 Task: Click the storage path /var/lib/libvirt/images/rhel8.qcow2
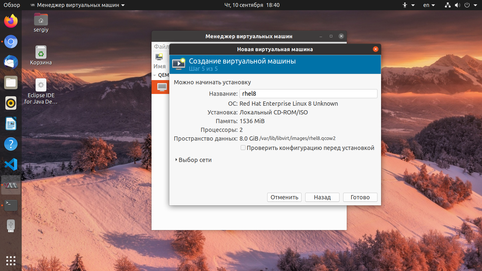tap(297, 139)
